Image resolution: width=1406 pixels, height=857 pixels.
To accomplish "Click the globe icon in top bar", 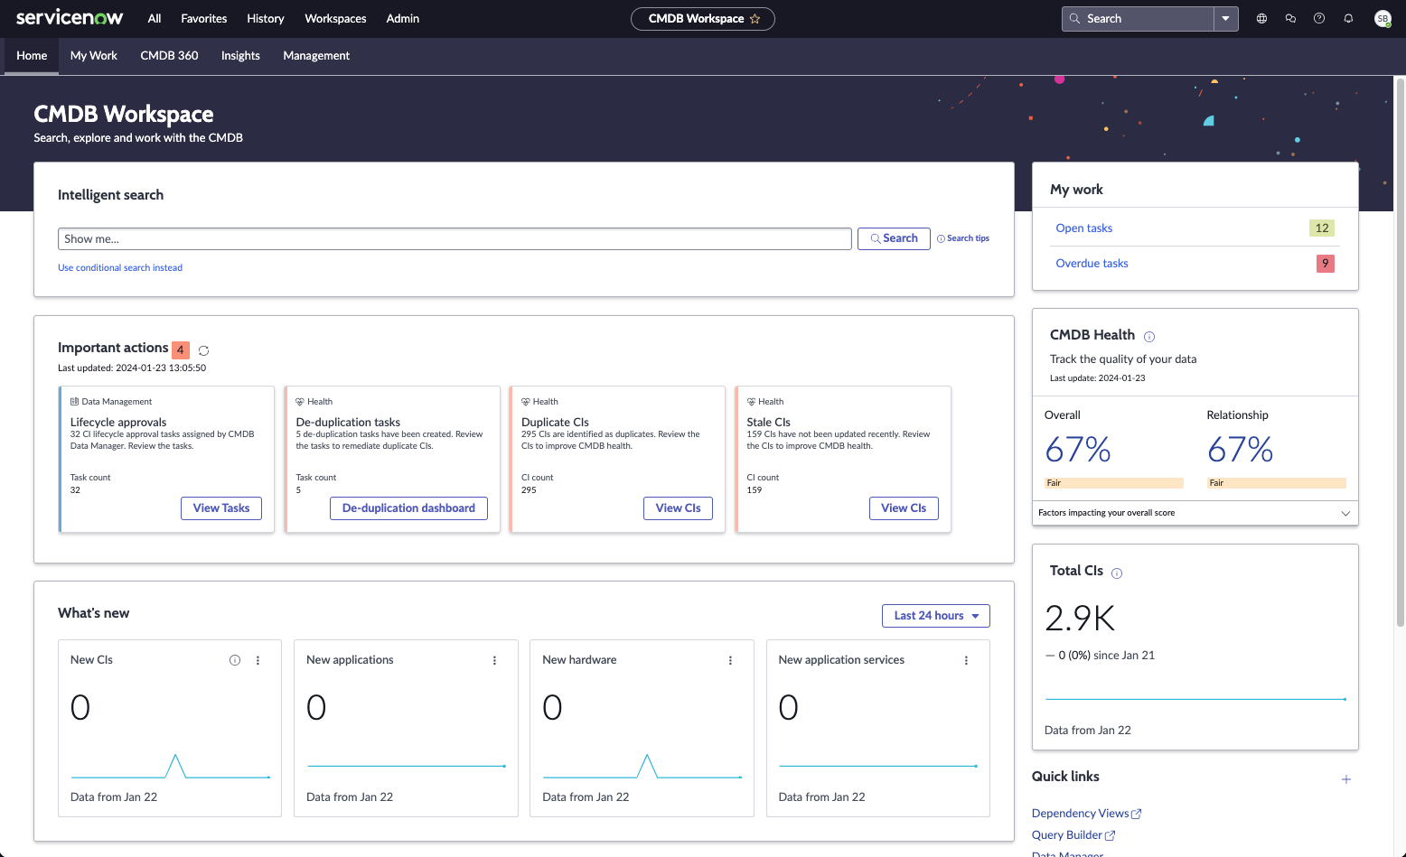I will (1261, 18).
